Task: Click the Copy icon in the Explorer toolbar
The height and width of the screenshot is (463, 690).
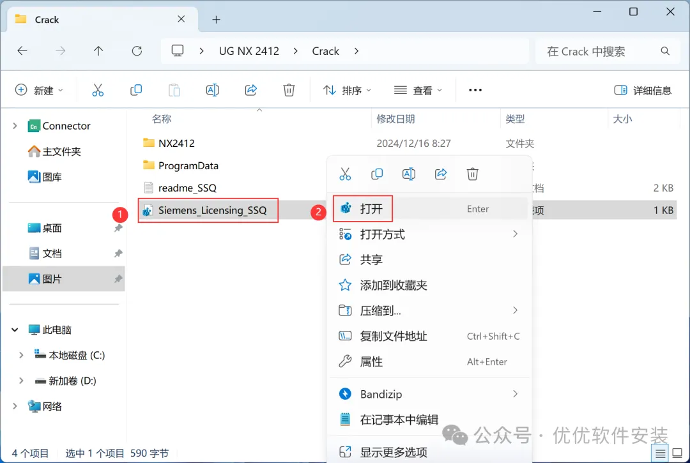Action: click(136, 90)
